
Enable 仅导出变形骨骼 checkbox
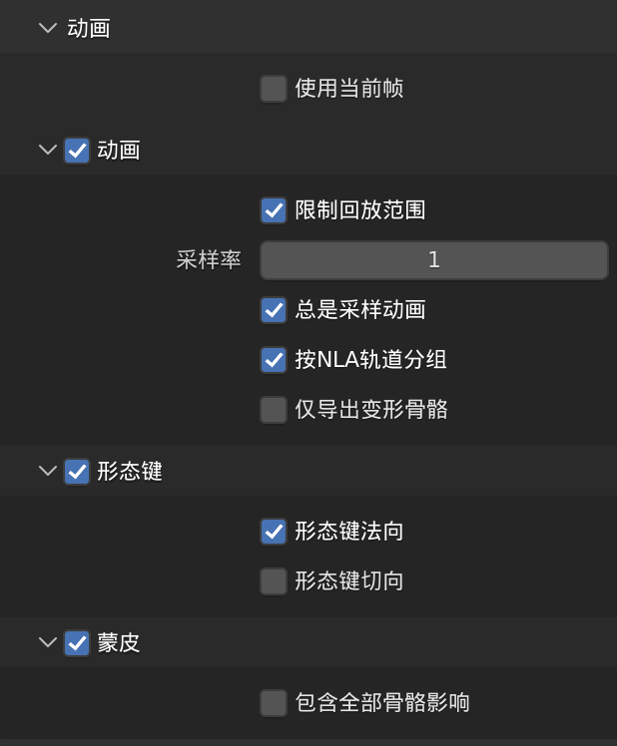click(x=274, y=410)
